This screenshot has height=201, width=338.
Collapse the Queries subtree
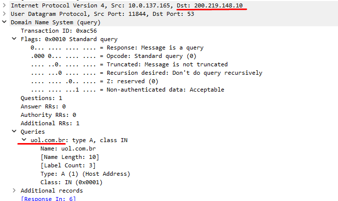coord(14,131)
